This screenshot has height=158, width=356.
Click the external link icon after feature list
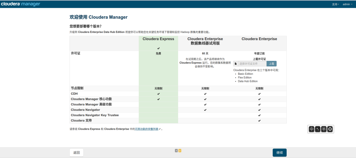(x=160, y=129)
